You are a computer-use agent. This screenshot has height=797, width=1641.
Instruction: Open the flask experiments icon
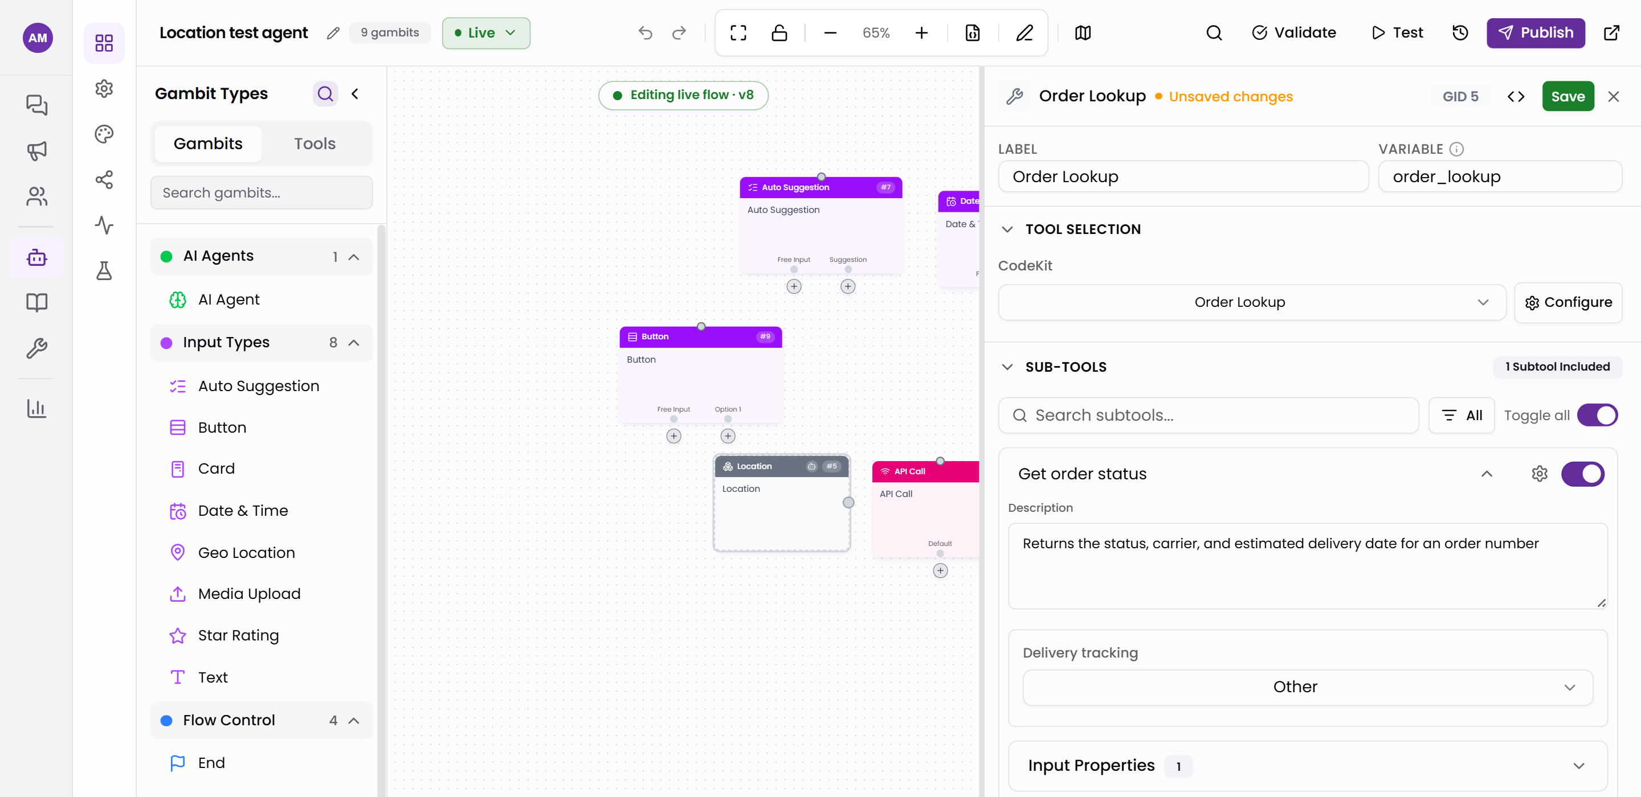coord(104,270)
